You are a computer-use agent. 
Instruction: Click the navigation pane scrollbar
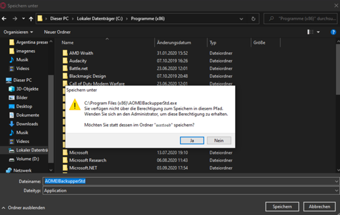(51, 119)
